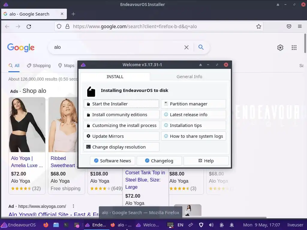Switch to the Maps results tab

point(66,66)
